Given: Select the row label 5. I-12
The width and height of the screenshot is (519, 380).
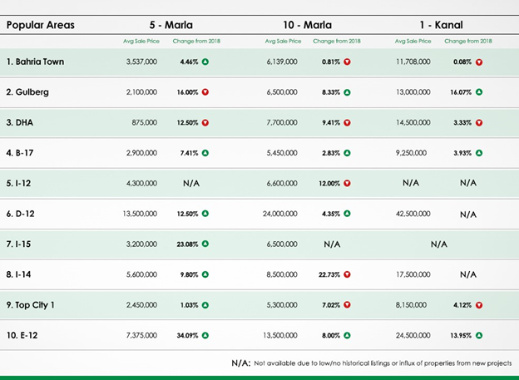Looking at the screenshot, I should pos(18,184).
